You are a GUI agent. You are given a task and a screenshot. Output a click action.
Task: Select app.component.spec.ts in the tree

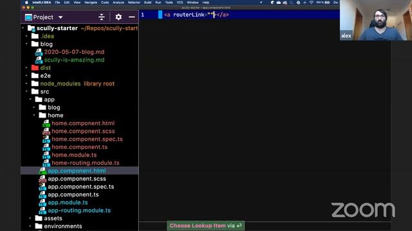pyautogui.click(x=80, y=187)
